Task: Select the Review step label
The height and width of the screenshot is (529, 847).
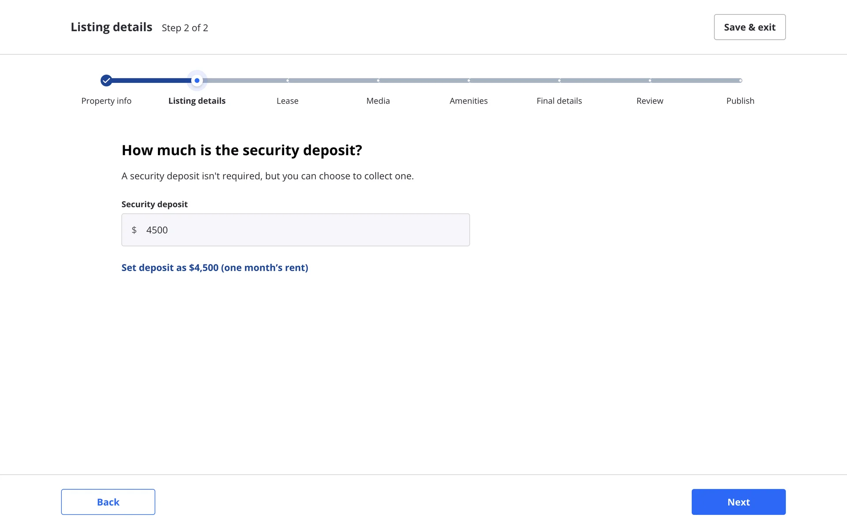Action: 650,101
